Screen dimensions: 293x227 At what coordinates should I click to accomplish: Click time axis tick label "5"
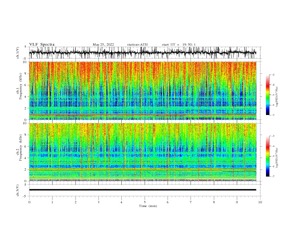point(145,202)
